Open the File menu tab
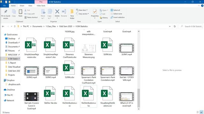 click(x=4, y=6)
